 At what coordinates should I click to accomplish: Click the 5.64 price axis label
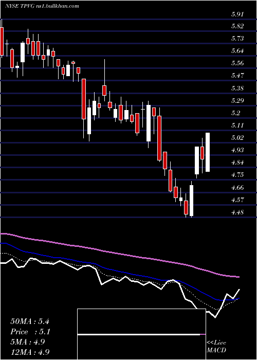(x=237, y=51)
